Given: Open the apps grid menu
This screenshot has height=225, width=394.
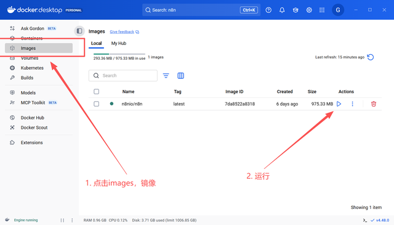Looking at the screenshot, I should [322, 10].
